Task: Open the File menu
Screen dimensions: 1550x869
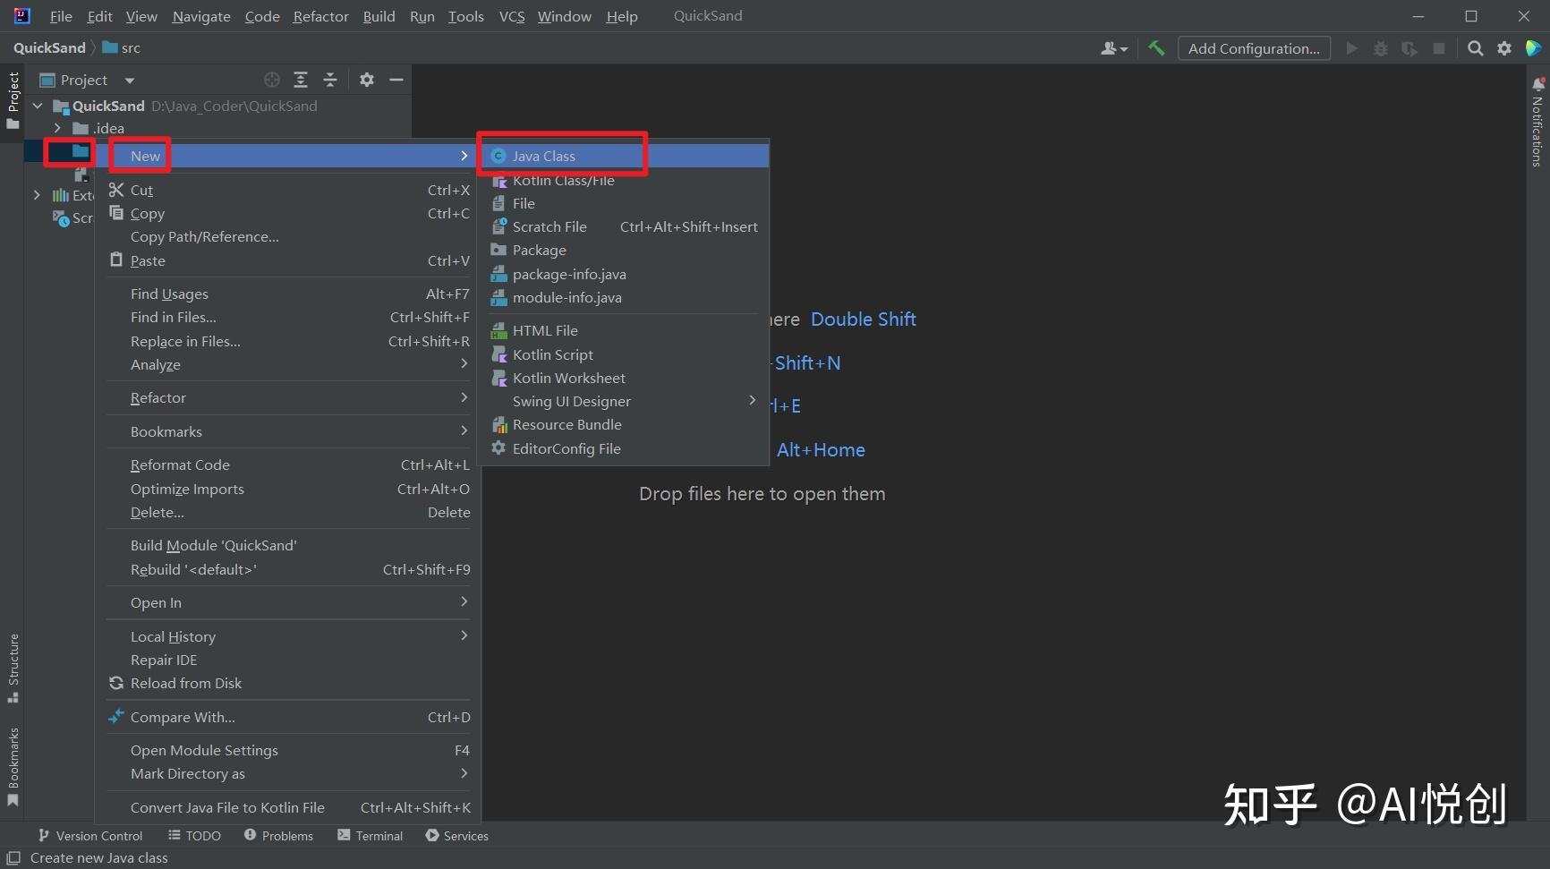Action: click(x=61, y=16)
